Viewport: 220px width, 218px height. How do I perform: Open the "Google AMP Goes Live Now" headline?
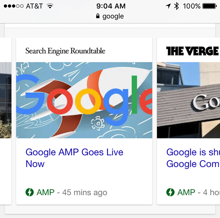coord(74,158)
